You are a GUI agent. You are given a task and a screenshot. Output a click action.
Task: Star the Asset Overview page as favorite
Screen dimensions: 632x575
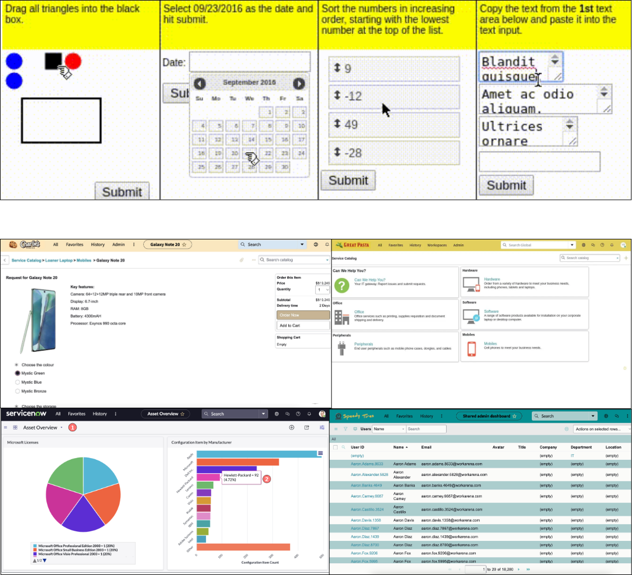(182, 414)
